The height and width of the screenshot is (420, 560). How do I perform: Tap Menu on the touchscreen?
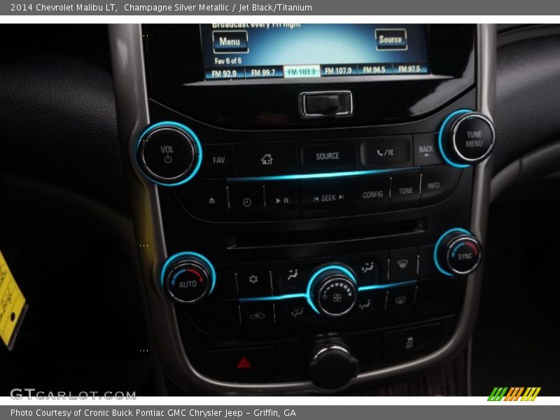[230, 41]
